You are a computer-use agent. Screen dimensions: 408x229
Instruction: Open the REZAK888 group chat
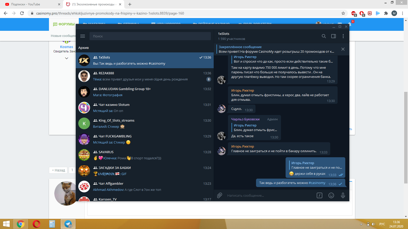click(x=145, y=76)
